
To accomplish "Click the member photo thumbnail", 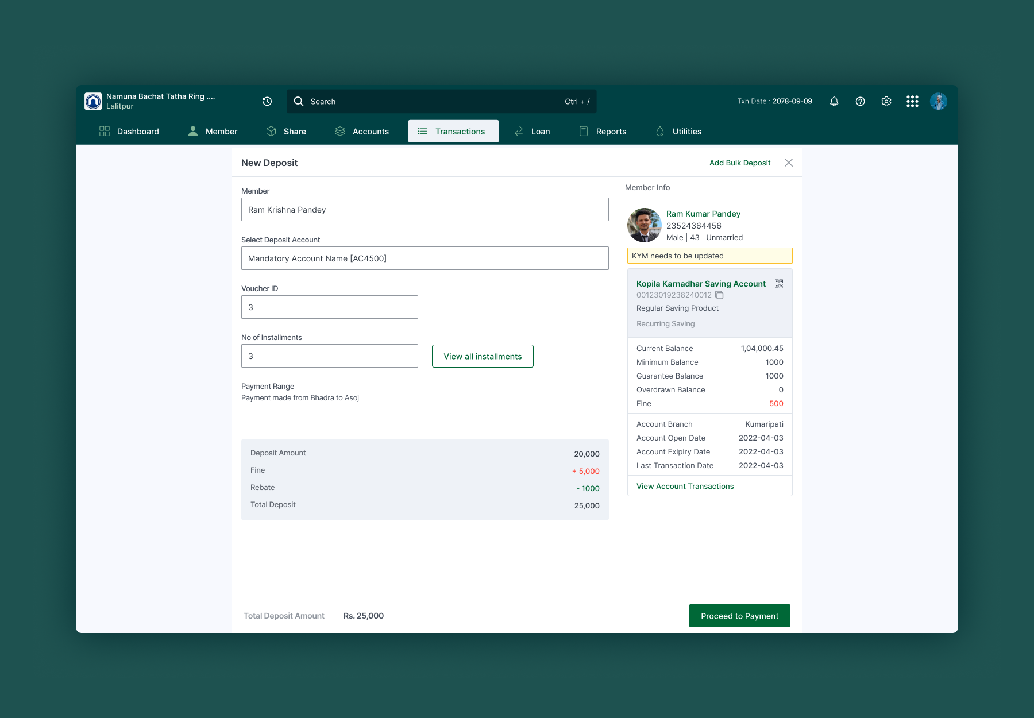I will point(645,225).
